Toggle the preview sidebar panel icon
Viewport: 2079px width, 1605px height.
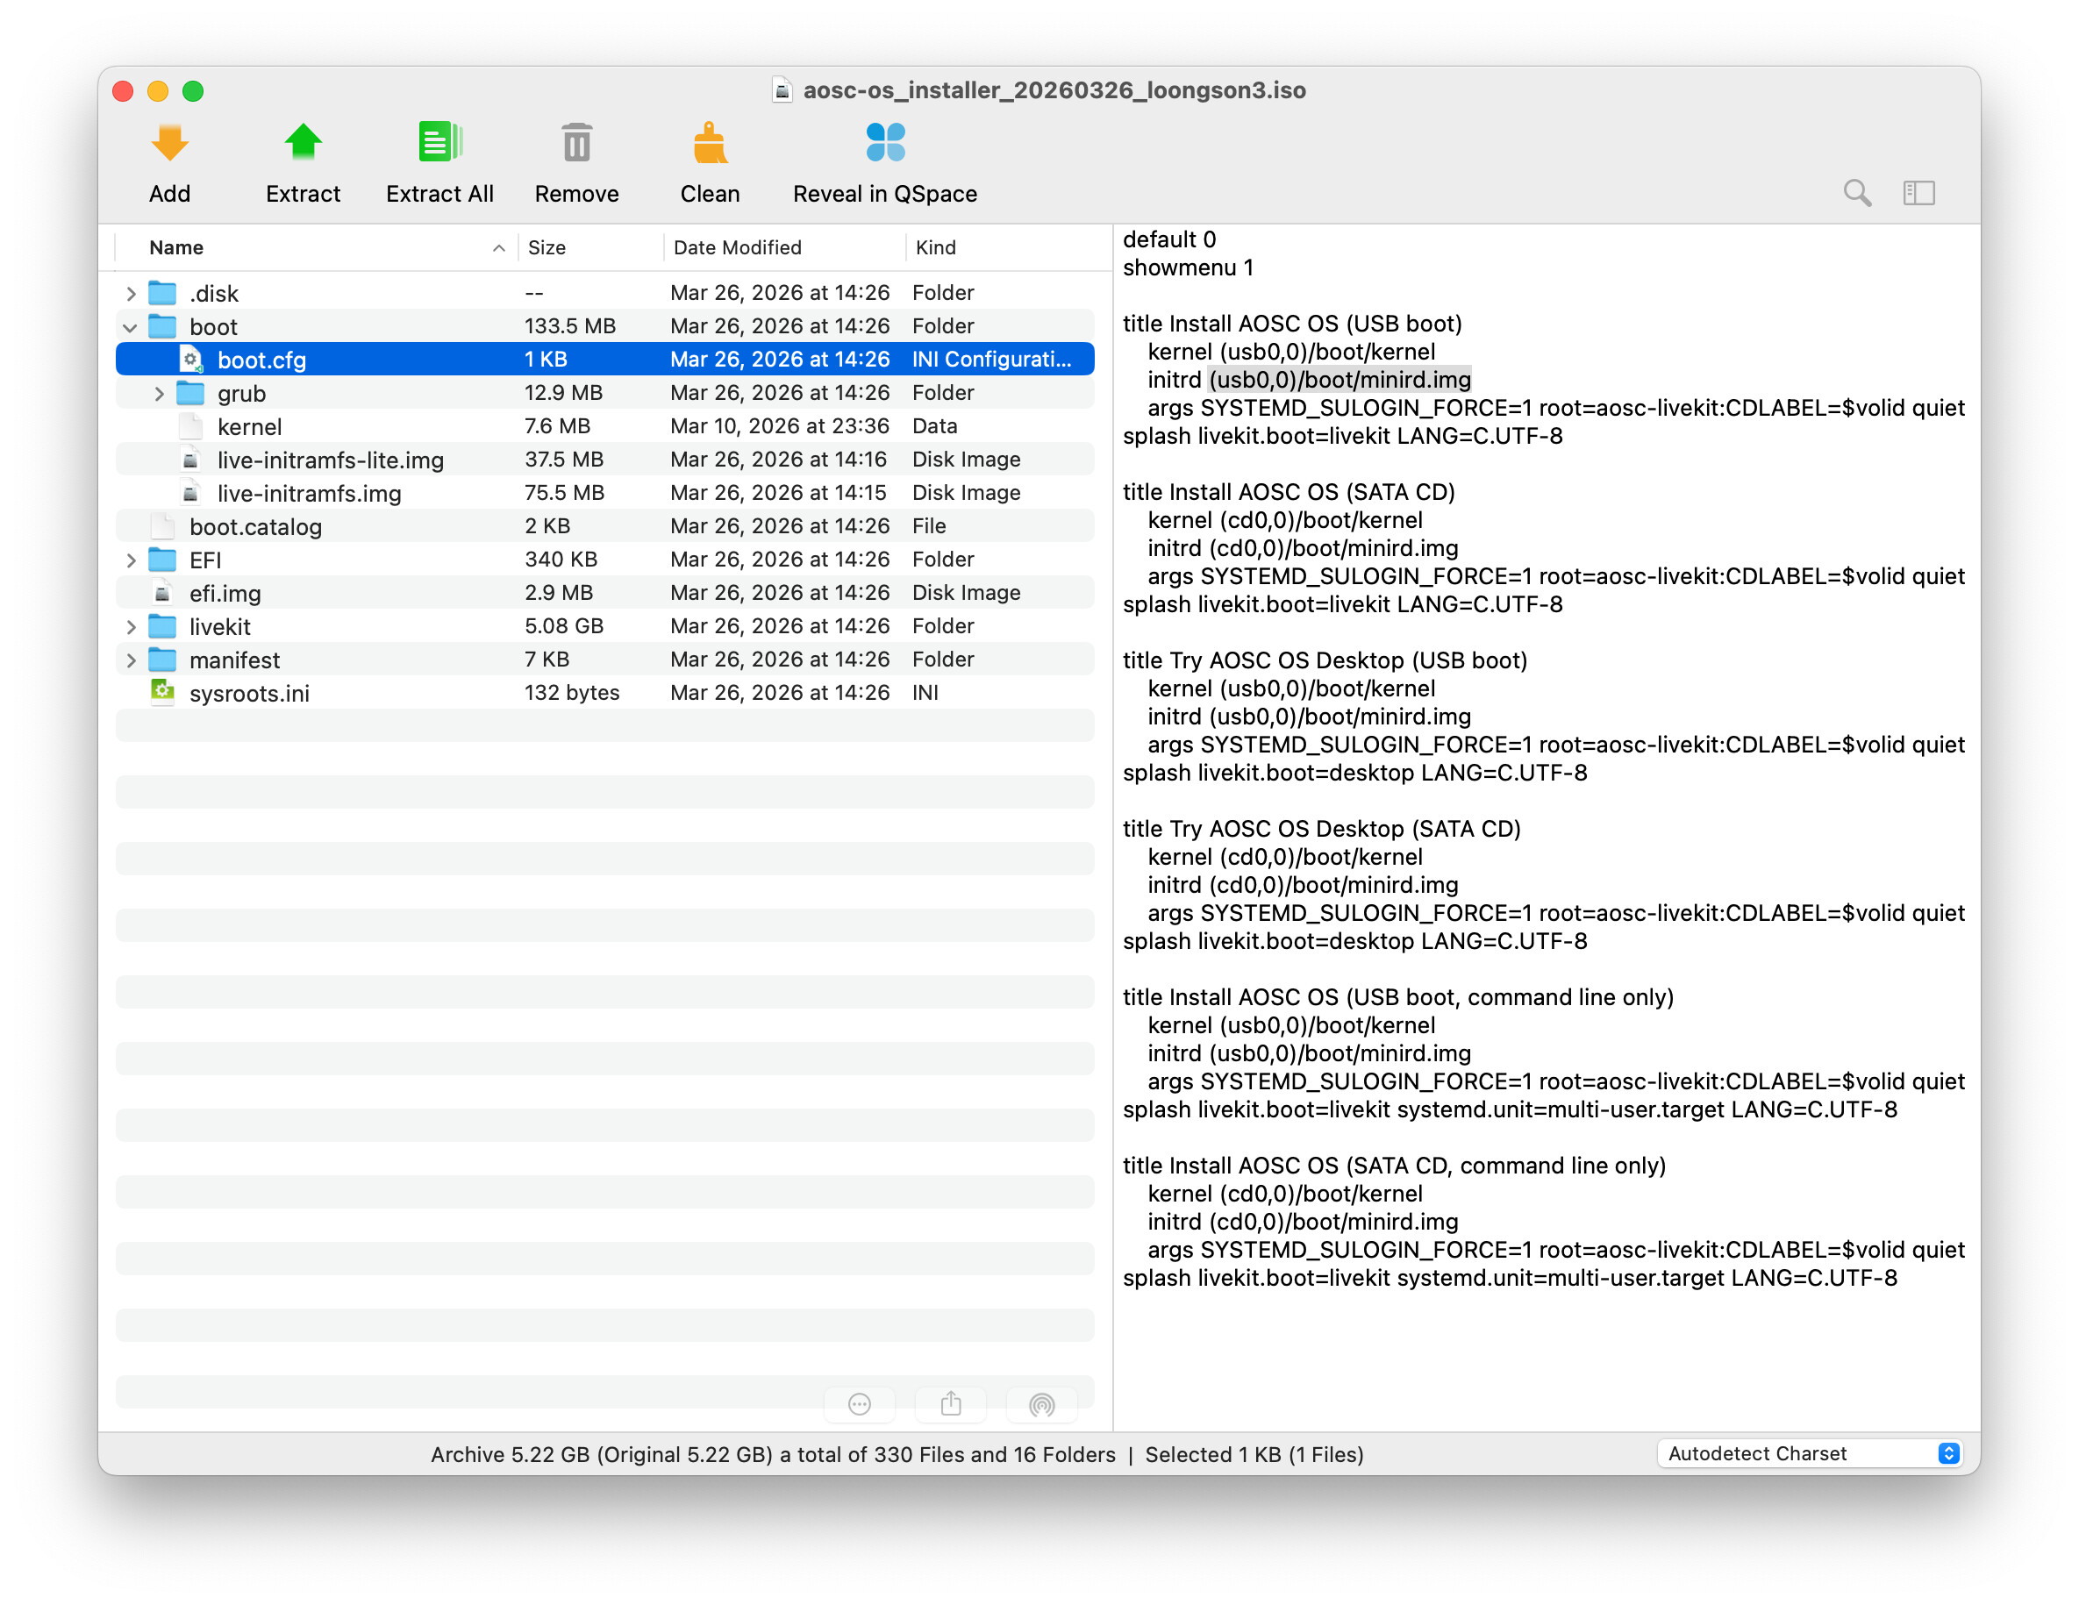click(1918, 193)
